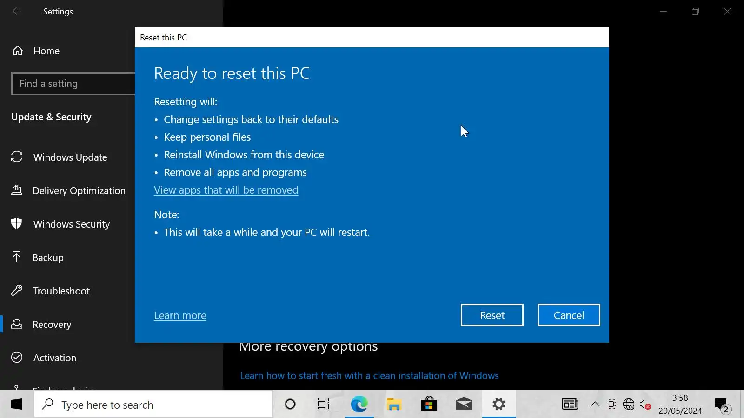Viewport: 744px width, 418px height.
Task: Open the Windows Security section
Action: point(60,224)
